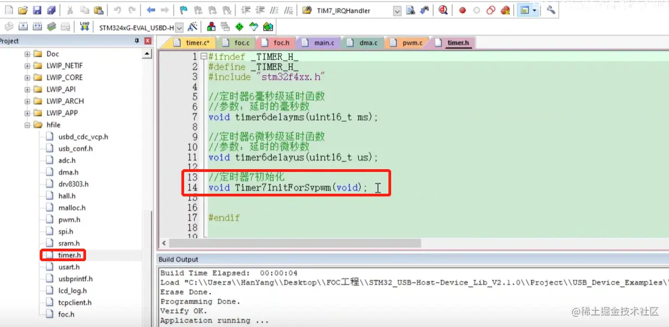Click the Save All icon
Image resolution: width=669 pixels, height=327 pixels.
(x=51, y=10)
